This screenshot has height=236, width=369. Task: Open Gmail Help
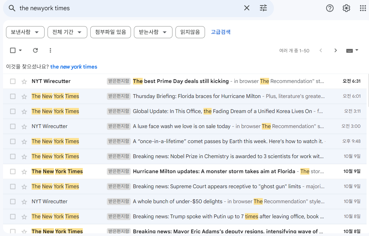point(330,8)
